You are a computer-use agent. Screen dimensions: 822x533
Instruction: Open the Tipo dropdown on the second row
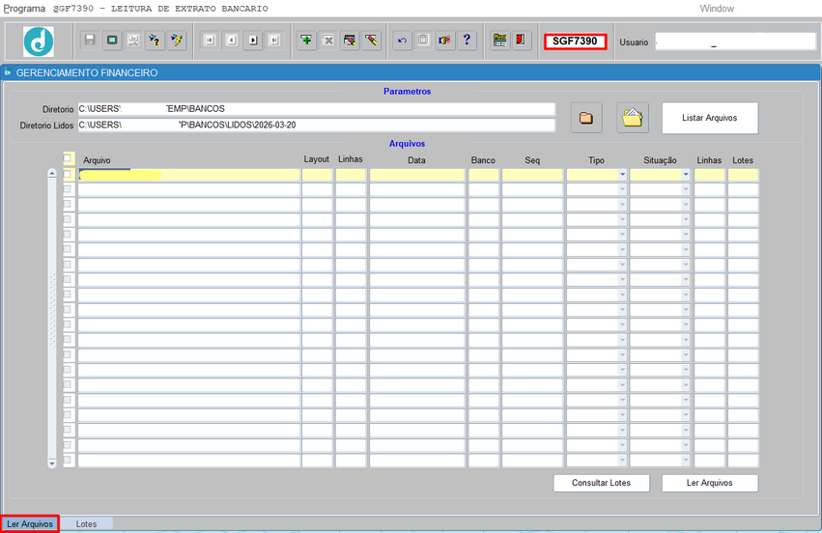pyautogui.click(x=622, y=189)
